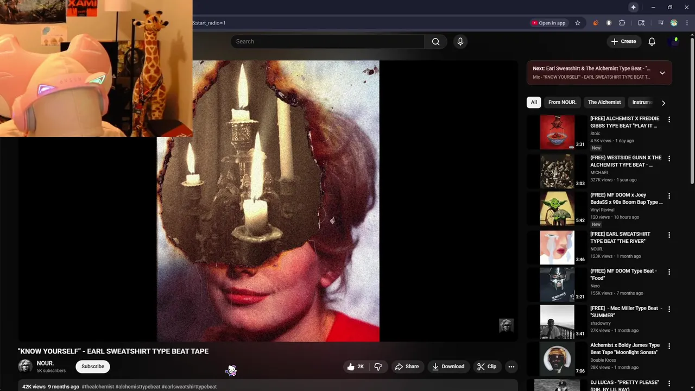Viewport: 695px width, 391px height.
Task: Open more actions for THE RIVER video
Action: [669, 235]
